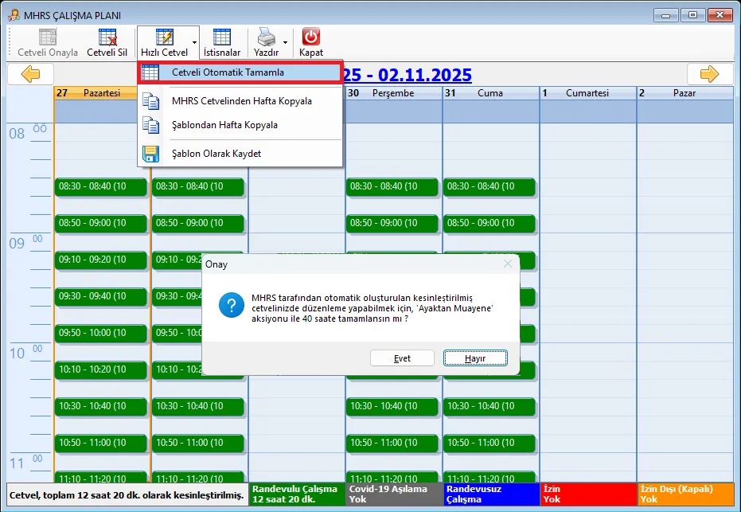The width and height of the screenshot is (741, 512).
Task: Select Monday's 09:30 - 09:40 appointment slot
Action: pos(100,296)
